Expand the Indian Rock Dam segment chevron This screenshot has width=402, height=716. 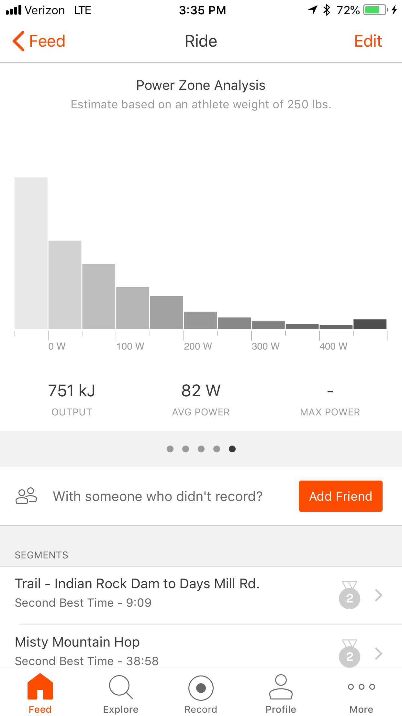(378, 595)
